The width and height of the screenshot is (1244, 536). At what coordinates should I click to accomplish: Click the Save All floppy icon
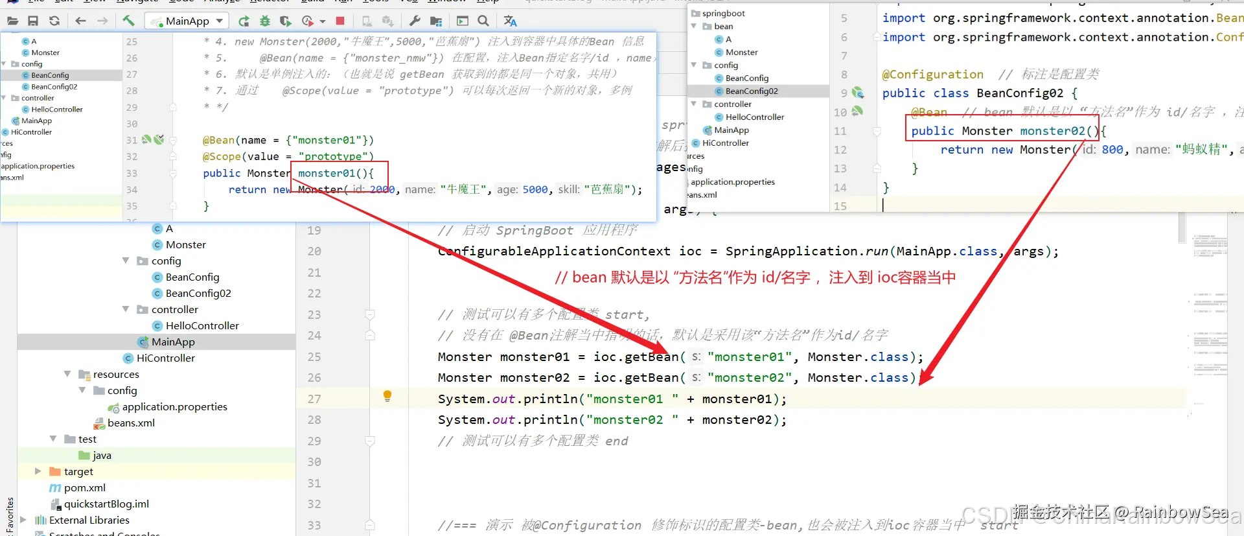click(33, 21)
